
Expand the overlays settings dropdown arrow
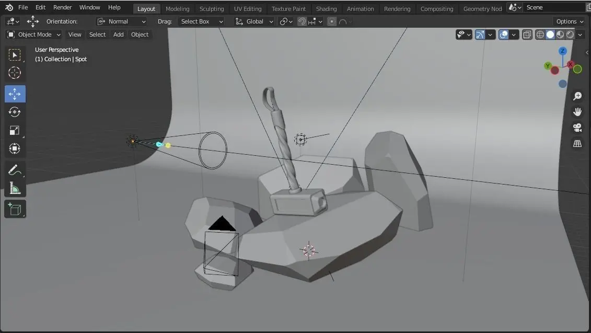513,35
